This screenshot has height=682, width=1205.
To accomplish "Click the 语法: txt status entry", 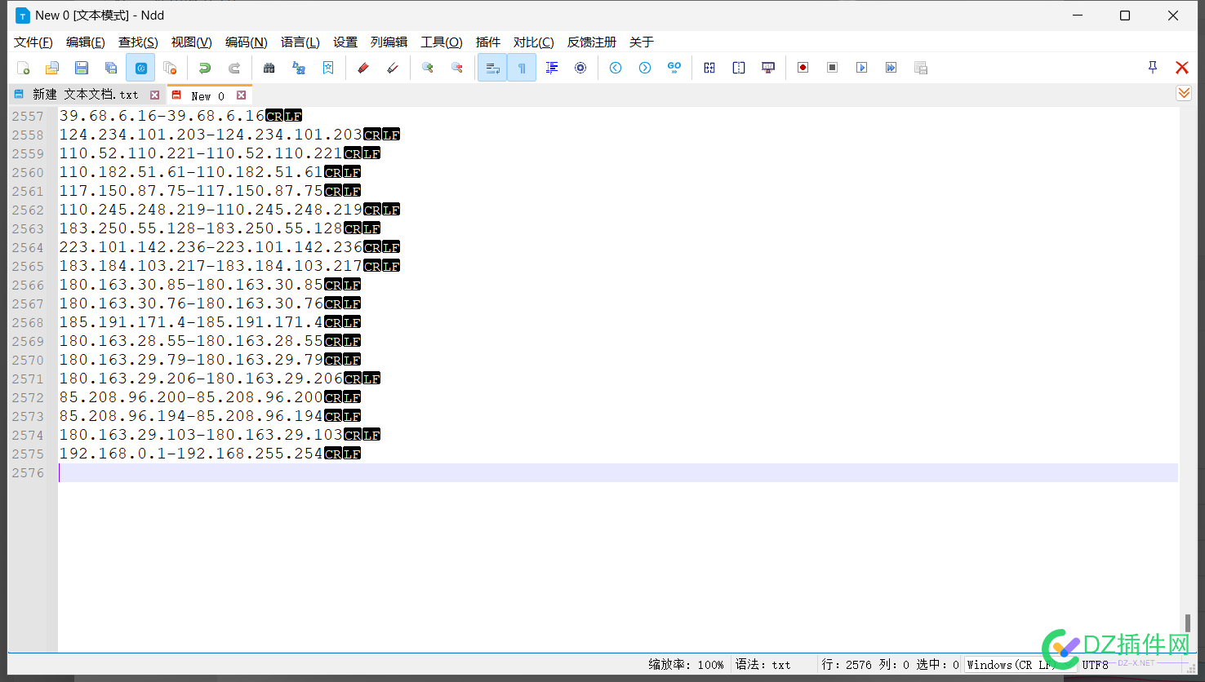I will 763,665.
